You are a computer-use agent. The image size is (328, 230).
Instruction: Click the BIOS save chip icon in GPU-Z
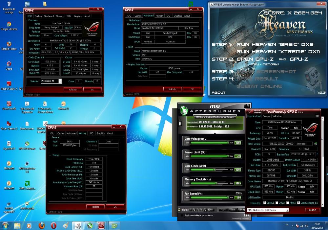[316, 144]
